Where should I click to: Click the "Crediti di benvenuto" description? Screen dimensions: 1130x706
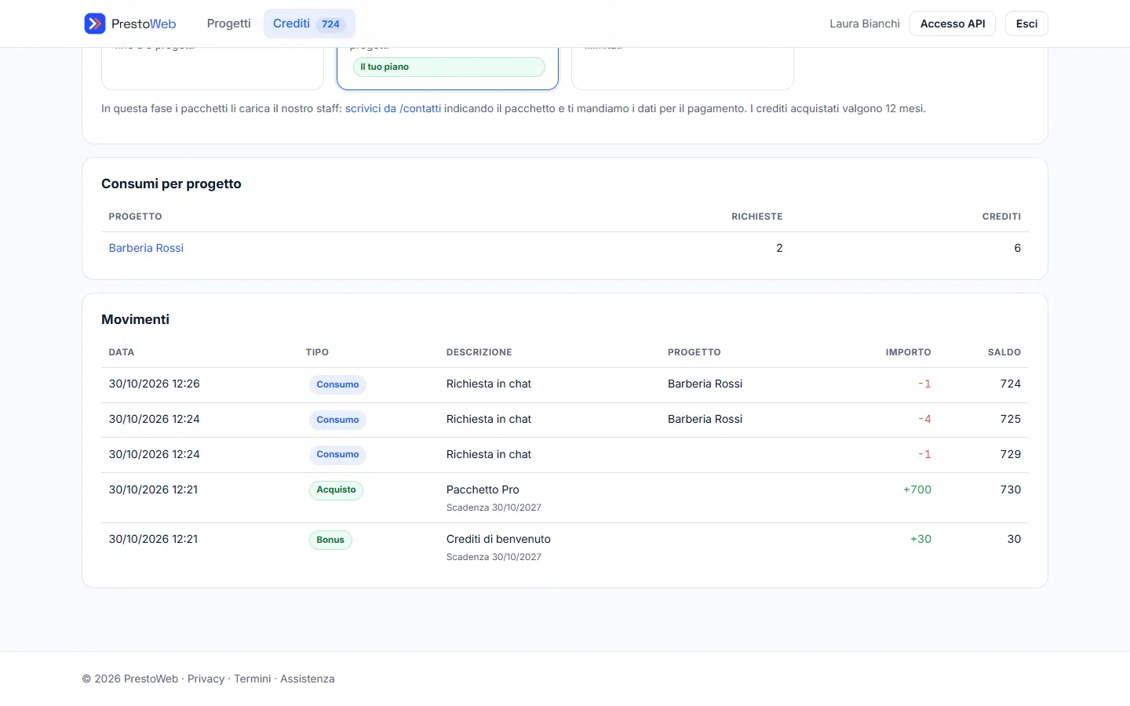tap(498, 539)
